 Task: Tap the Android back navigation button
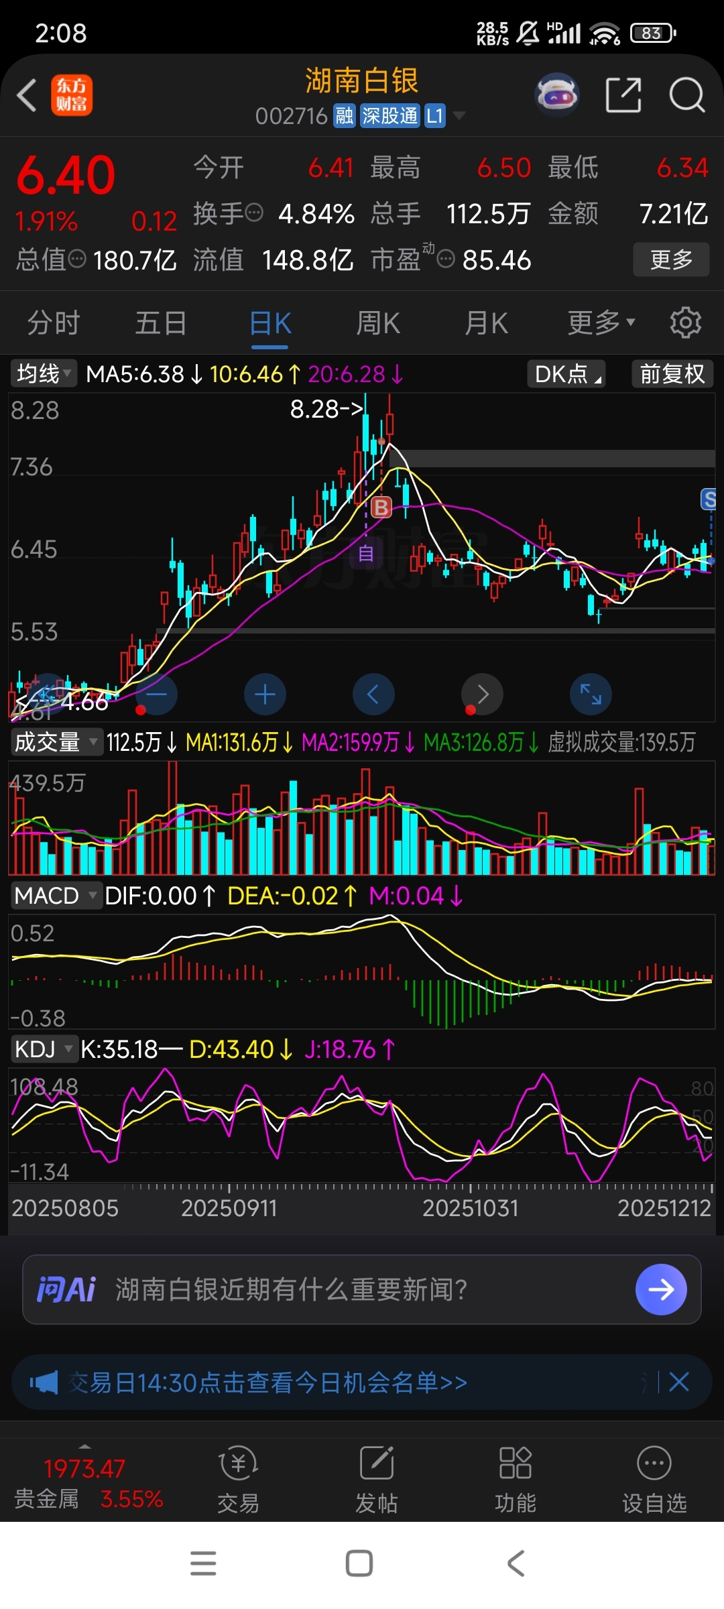click(516, 1563)
